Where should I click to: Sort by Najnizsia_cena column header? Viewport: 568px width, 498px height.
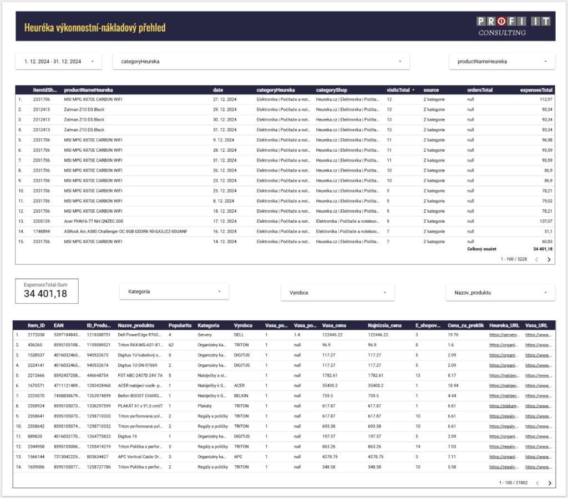(x=384, y=325)
